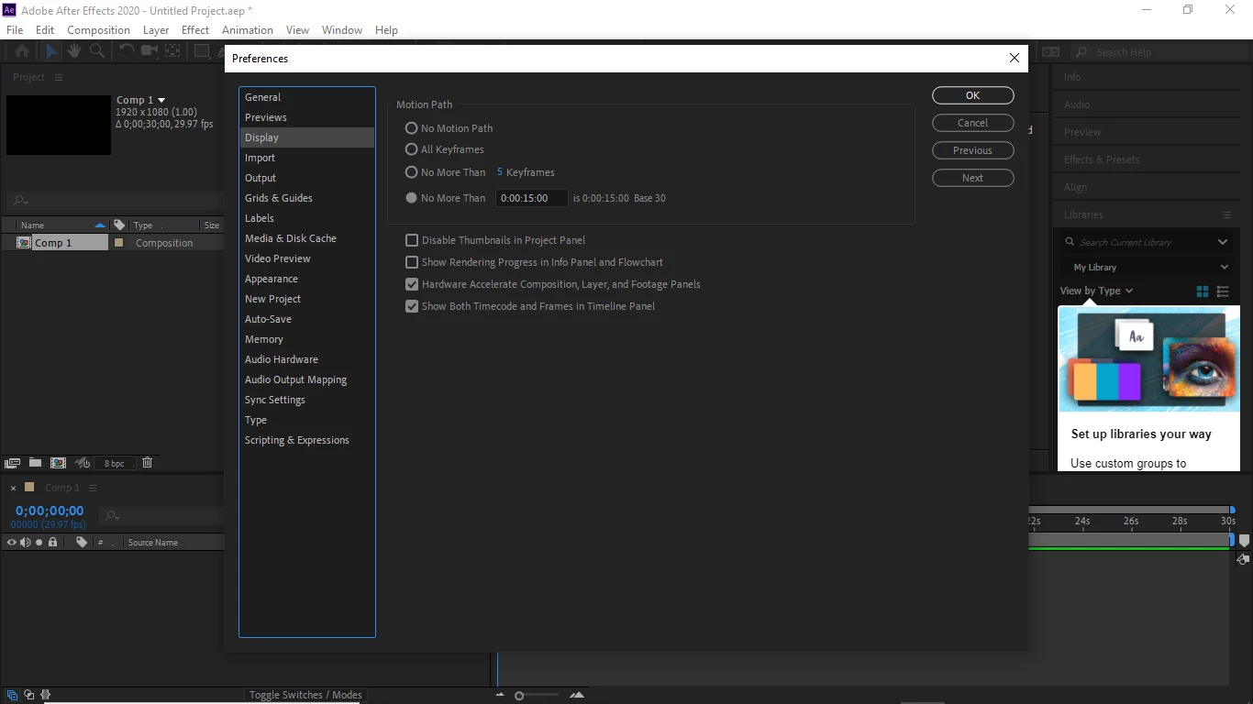Click the label tag icon in timeline header
Viewport: 1253px width, 704px height.
(82, 543)
